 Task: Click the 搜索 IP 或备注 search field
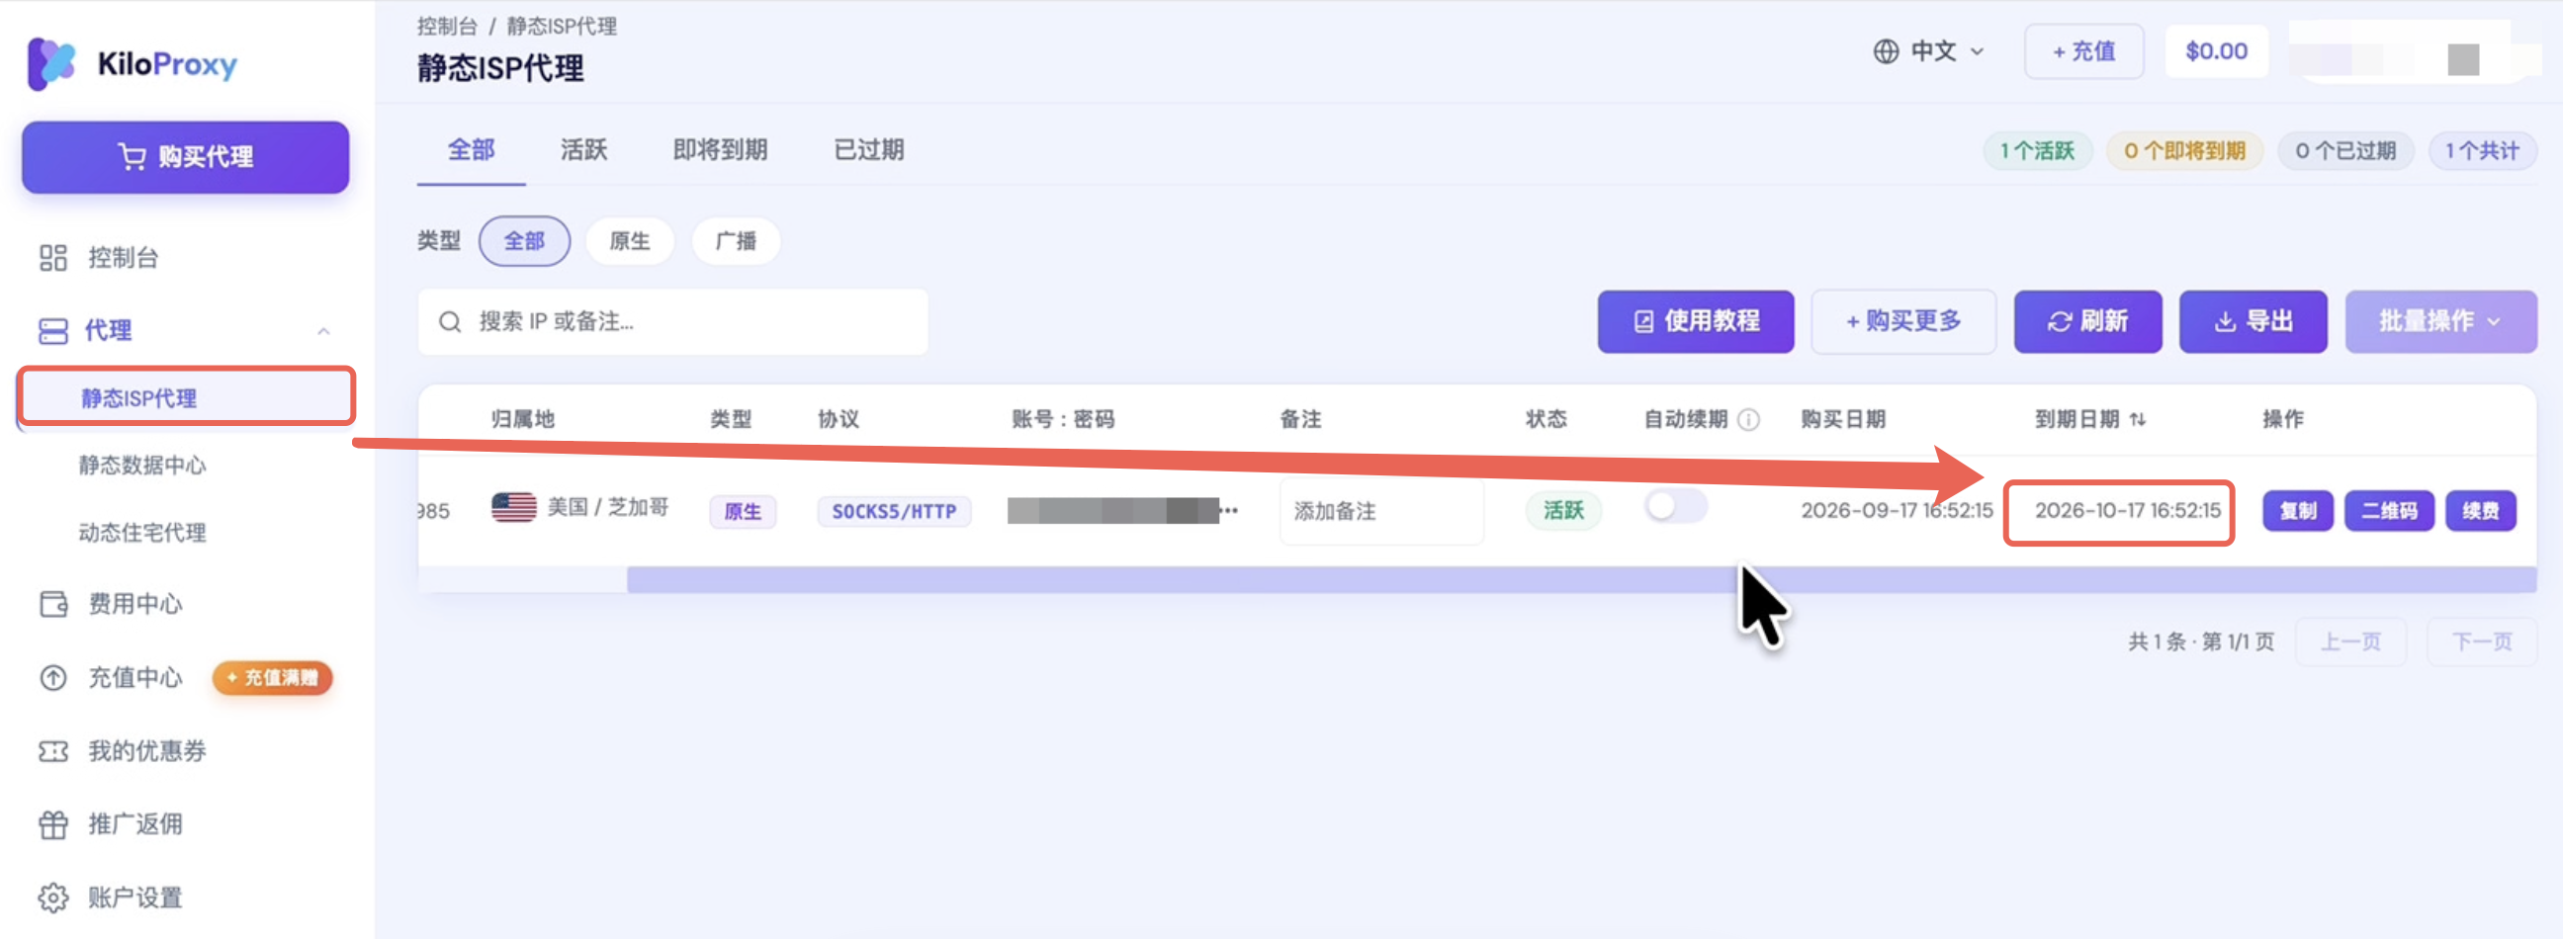pyautogui.click(x=672, y=321)
